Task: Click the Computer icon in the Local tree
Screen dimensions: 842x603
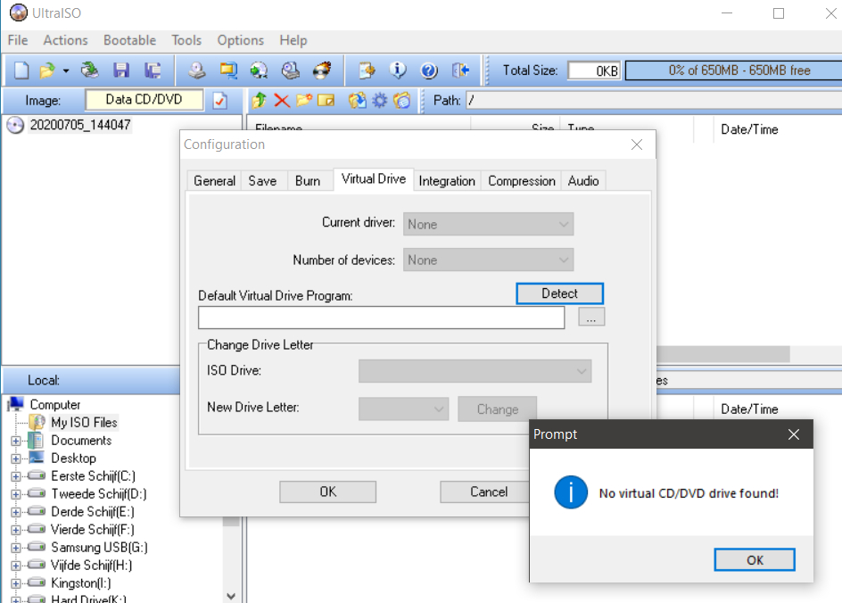Action: pyautogui.click(x=15, y=404)
